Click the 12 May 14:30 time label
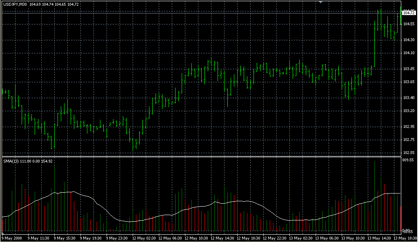Image resolution: width=418 pixels, height=242 pixels. 223,238
